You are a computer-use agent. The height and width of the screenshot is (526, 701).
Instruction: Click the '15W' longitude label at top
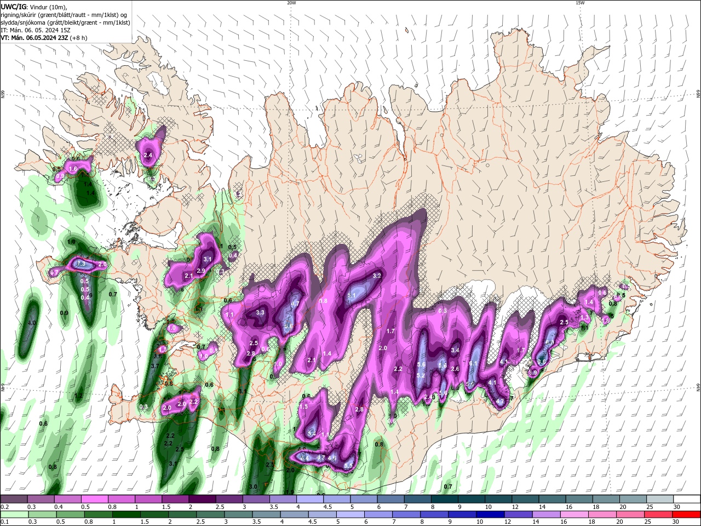click(580, 3)
